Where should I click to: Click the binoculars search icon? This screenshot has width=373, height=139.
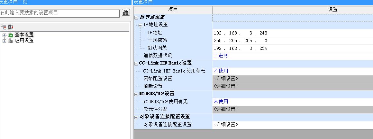coord(125,13)
